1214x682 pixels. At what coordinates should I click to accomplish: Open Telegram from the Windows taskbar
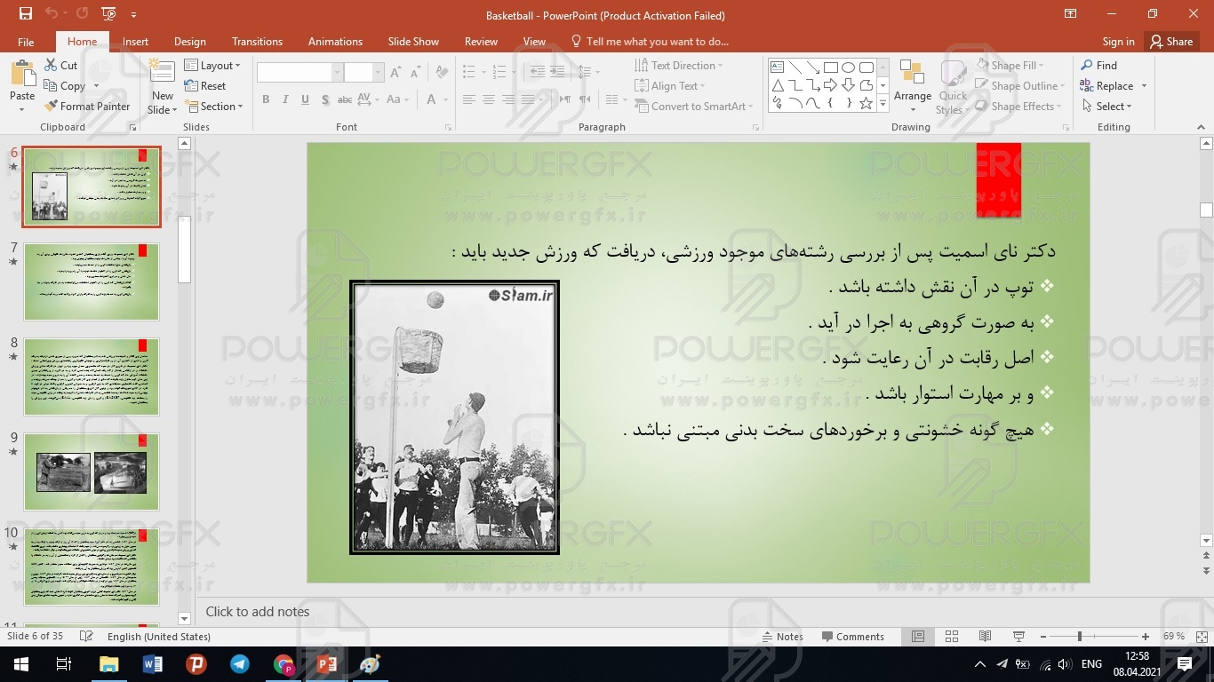point(240,664)
